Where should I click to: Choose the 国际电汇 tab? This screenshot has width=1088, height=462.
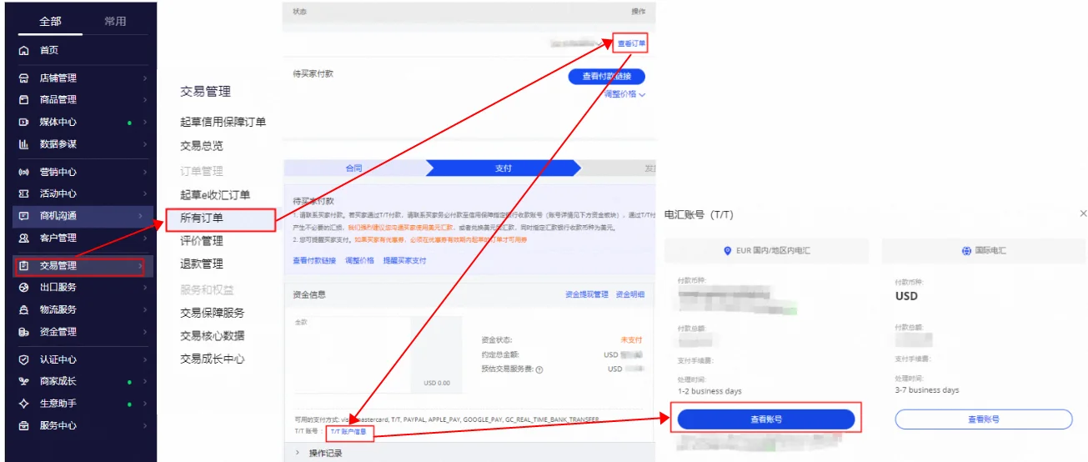click(x=985, y=250)
